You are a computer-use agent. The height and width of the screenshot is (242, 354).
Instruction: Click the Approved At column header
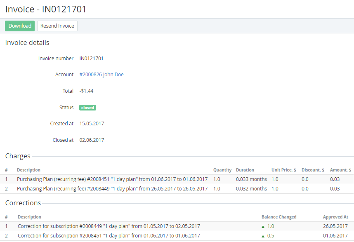point(335,217)
